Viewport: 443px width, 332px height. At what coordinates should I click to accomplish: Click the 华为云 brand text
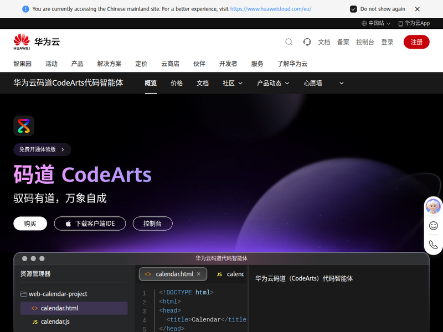pyautogui.click(x=47, y=42)
